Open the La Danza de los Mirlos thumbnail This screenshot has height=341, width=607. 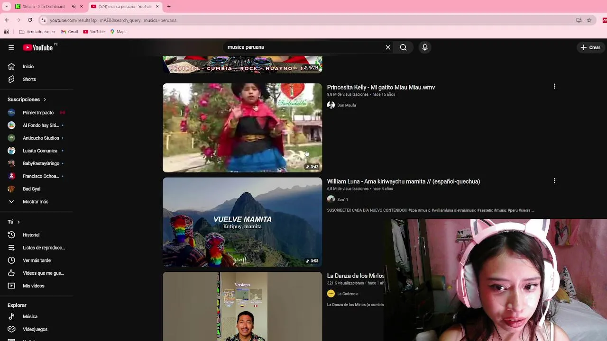click(242, 306)
